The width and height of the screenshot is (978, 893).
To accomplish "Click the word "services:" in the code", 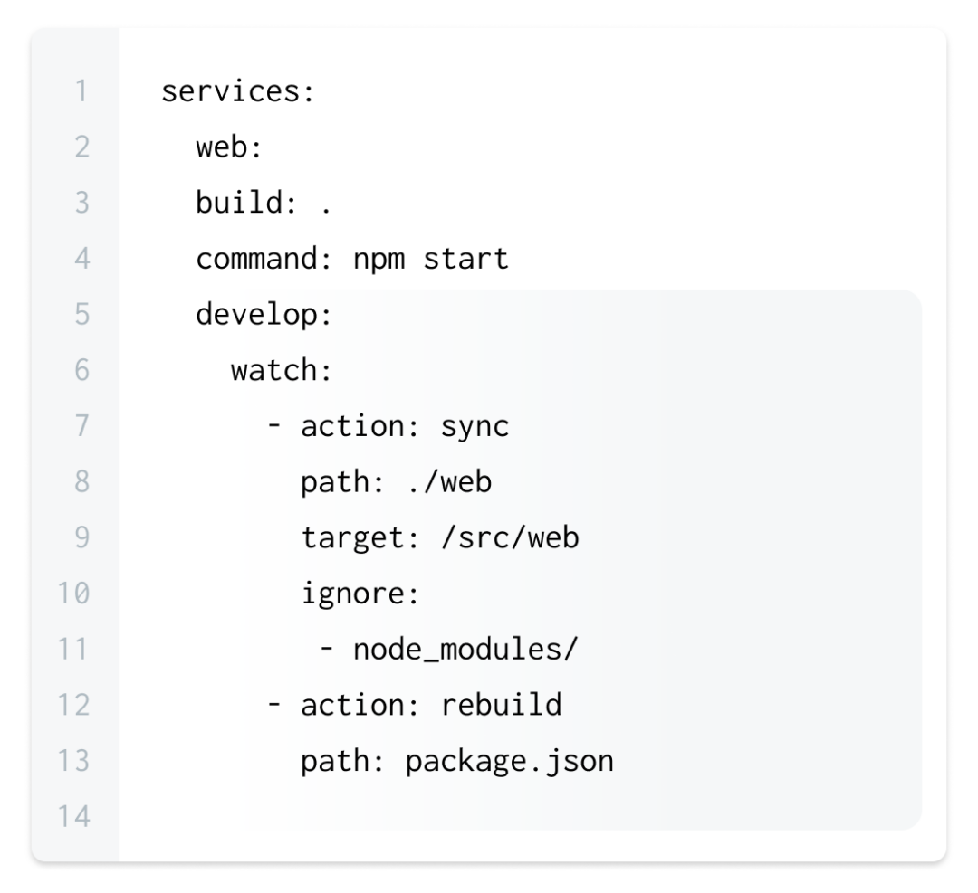I will [237, 92].
